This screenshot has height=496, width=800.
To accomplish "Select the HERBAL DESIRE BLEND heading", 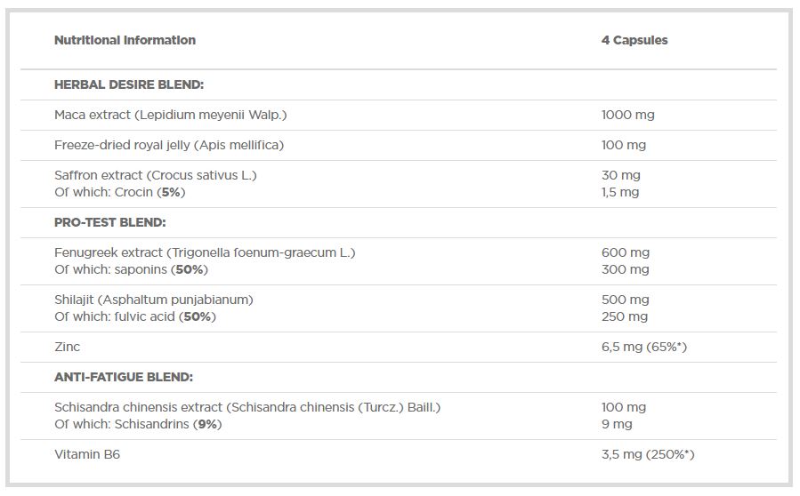I will 129,84.
